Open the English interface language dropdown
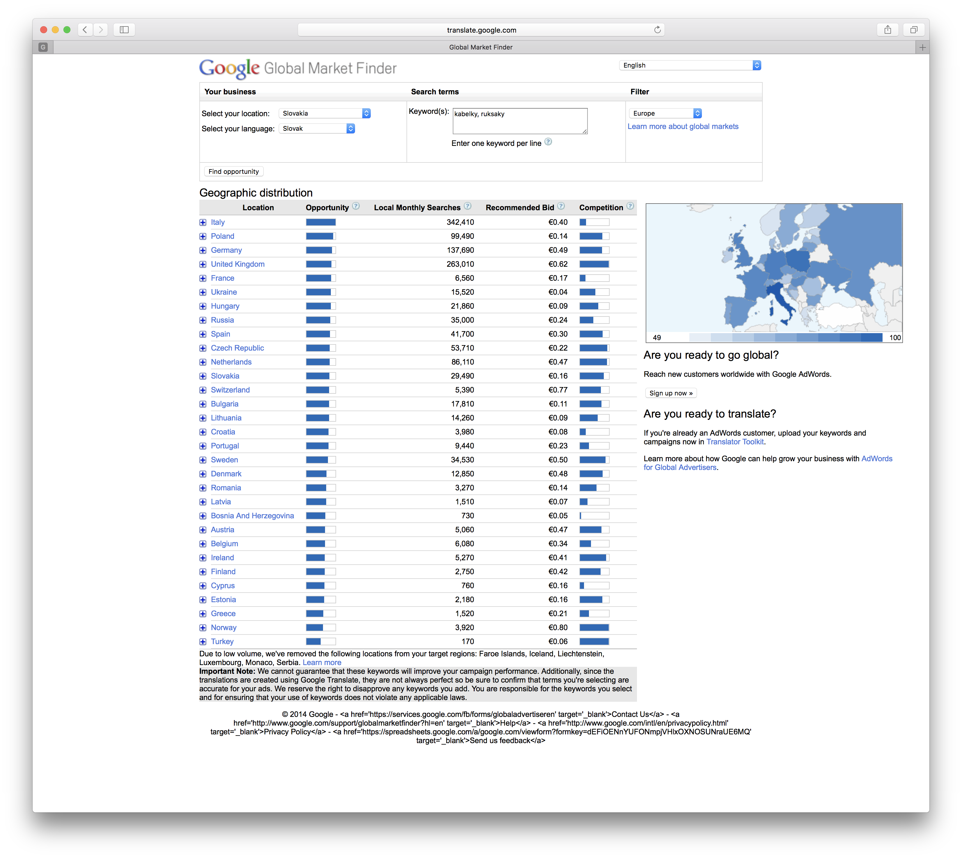This screenshot has height=859, width=962. tap(691, 65)
